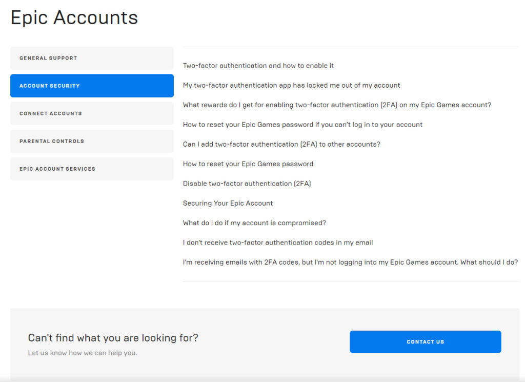Open the Parental Controls section
The height and width of the screenshot is (382, 525).
(92, 141)
